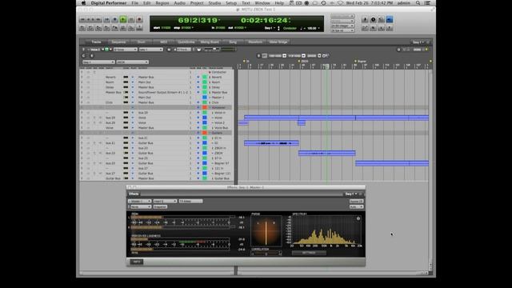Image resolution: width=512 pixels, height=288 pixels.
Task: Click the Conductor tempo control label
Action: 290,29
